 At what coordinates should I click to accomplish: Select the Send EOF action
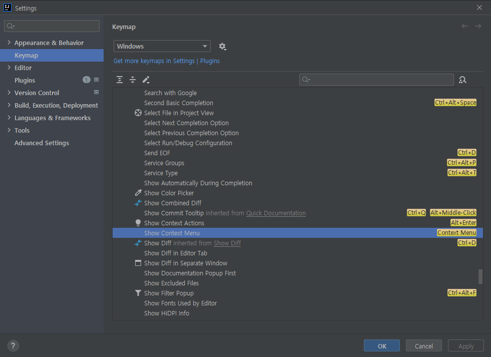click(297, 153)
